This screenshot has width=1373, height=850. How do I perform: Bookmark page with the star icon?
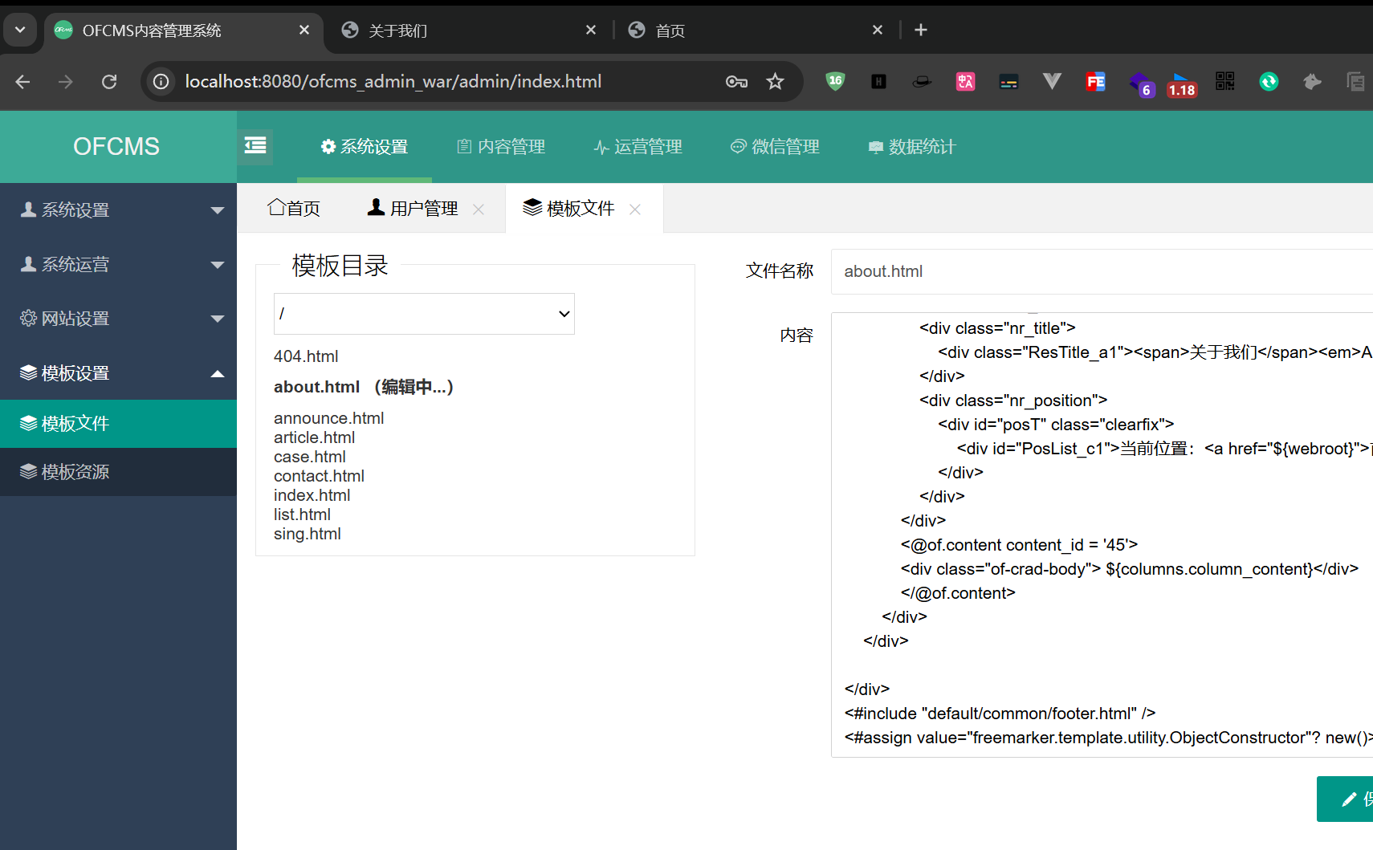point(775,82)
